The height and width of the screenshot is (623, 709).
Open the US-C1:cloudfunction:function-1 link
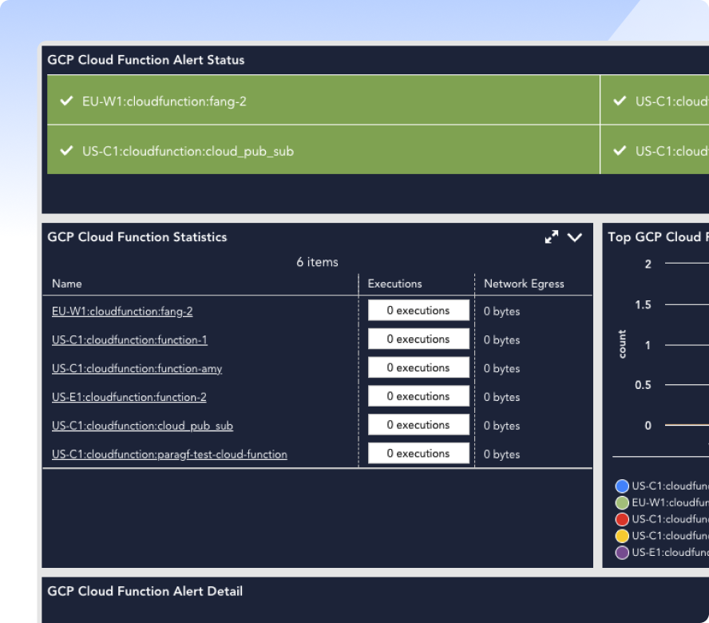(129, 339)
